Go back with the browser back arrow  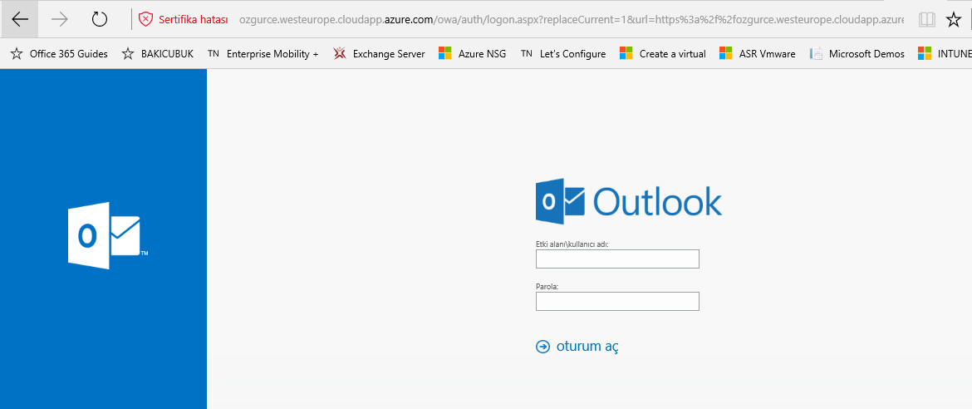20,19
